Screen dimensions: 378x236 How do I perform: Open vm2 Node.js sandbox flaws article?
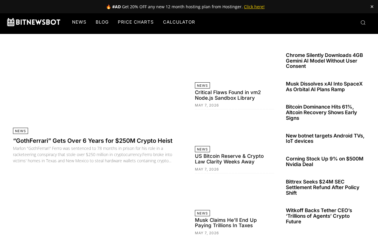tap(228, 95)
